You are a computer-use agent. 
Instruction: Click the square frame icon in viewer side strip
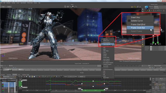pos(143,46)
